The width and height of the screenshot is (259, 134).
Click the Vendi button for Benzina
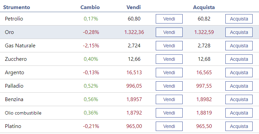coord(169,99)
